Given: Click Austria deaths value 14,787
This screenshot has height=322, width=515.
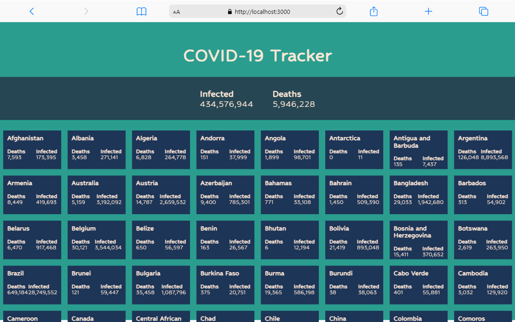Looking at the screenshot, I should (144, 203).
